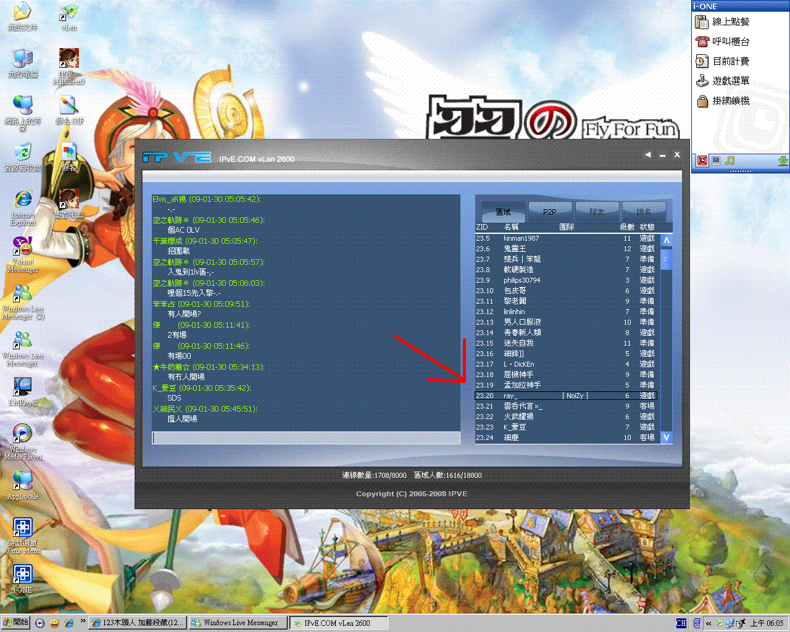The image size is (790, 632).
Task: Expand hidden tray icons with the « arrow
Action: point(708,623)
